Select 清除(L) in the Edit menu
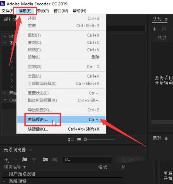 tap(61, 57)
